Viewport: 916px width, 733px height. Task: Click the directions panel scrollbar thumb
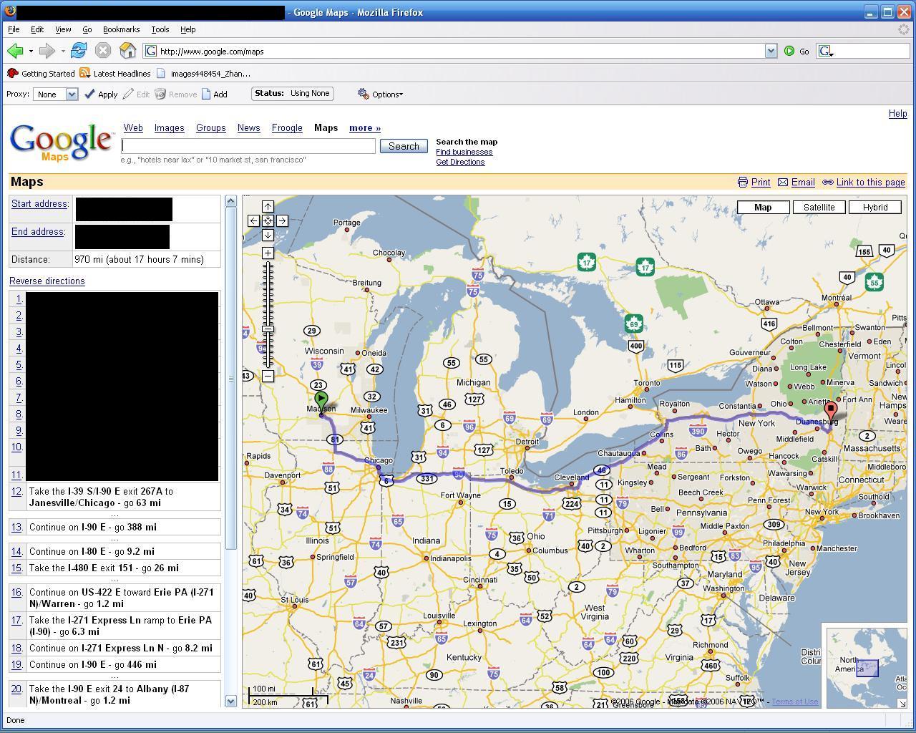[230, 379]
